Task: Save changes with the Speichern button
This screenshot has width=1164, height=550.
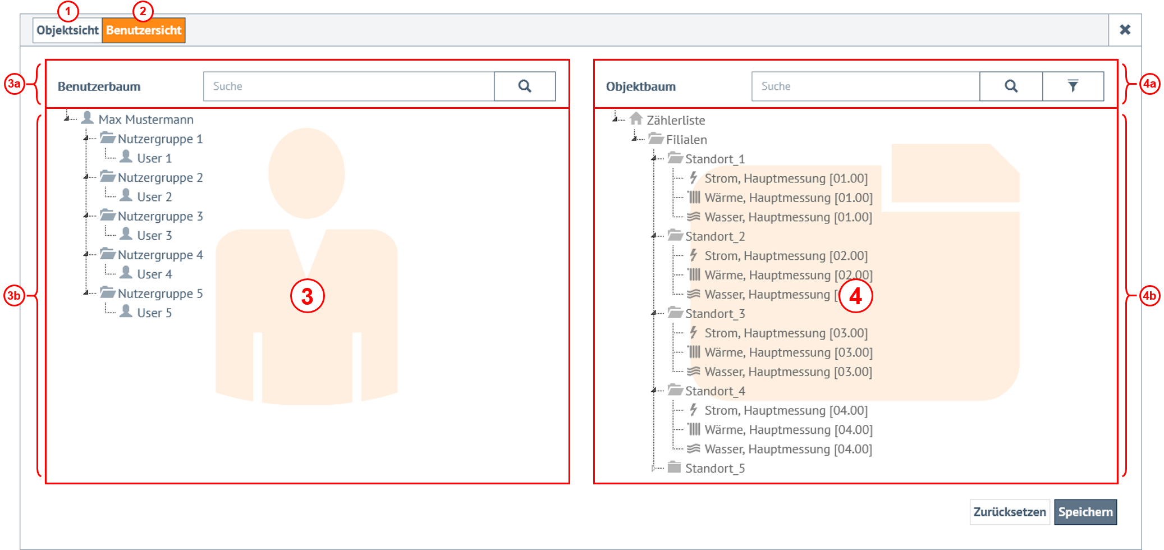Action: (1085, 512)
